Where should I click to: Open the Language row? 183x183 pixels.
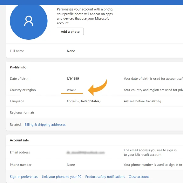point(94,101)
